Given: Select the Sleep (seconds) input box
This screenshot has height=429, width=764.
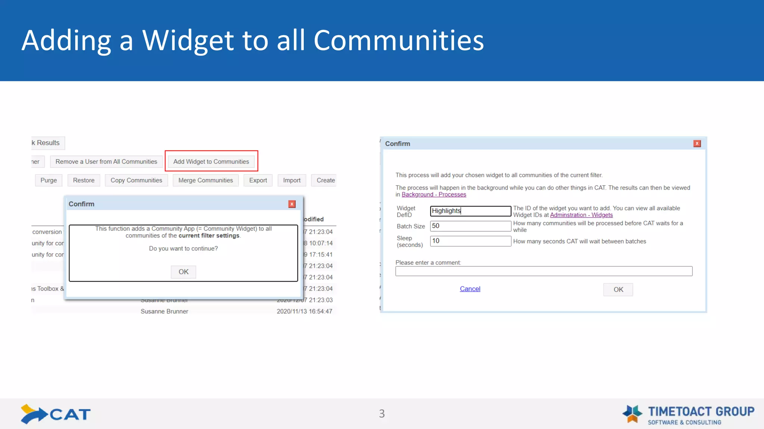Looking at the screenshot, I should coord(470,241).
